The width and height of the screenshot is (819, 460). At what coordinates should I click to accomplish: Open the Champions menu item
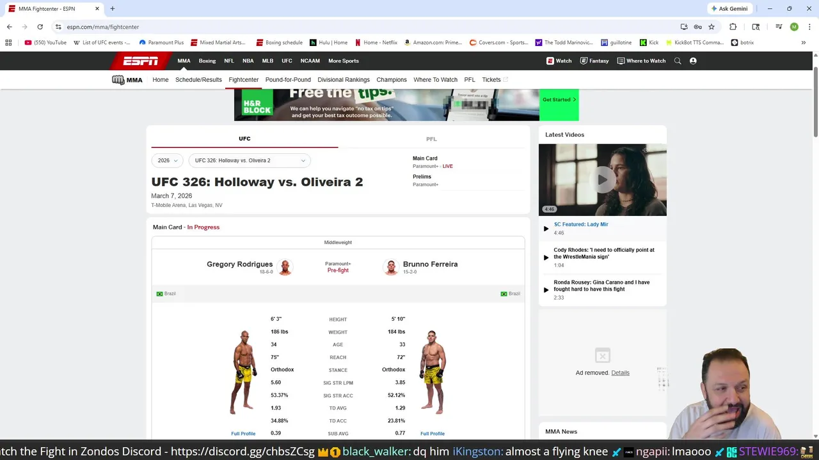392,80
